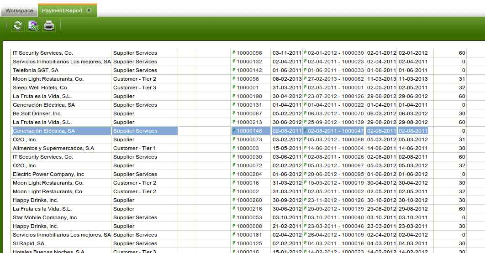This screenshot has width=485, height=253.
Task: Close the Payment Report tab
Action: tap(89, 10)
